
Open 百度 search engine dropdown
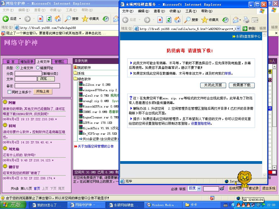(199, 188)
